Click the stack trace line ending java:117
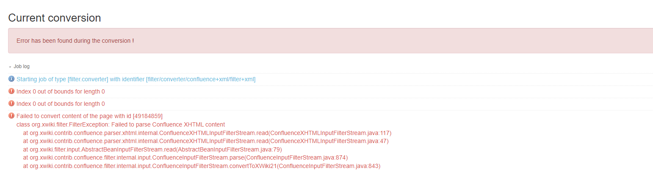The image size is (653, 179). [x=207, y=133]
